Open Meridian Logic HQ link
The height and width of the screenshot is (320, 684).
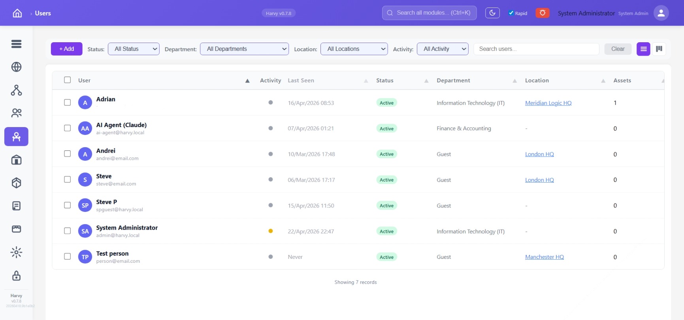(x=548, y=103)
